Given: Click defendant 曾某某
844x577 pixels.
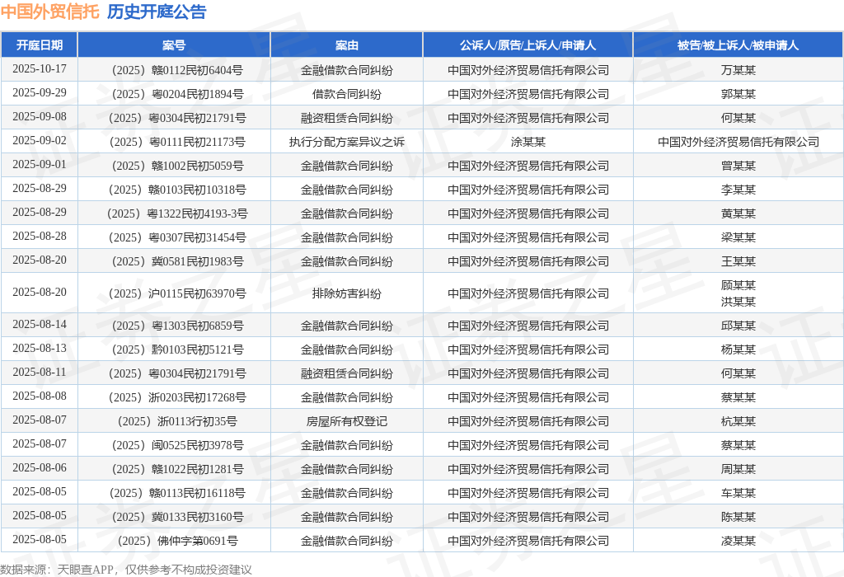Looking at the screenshot, I should 738,166.
